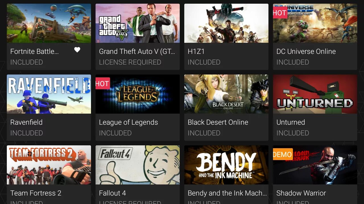
Task: Select the Grand Theft Auto V cover art
Action: tap(138, 23)
